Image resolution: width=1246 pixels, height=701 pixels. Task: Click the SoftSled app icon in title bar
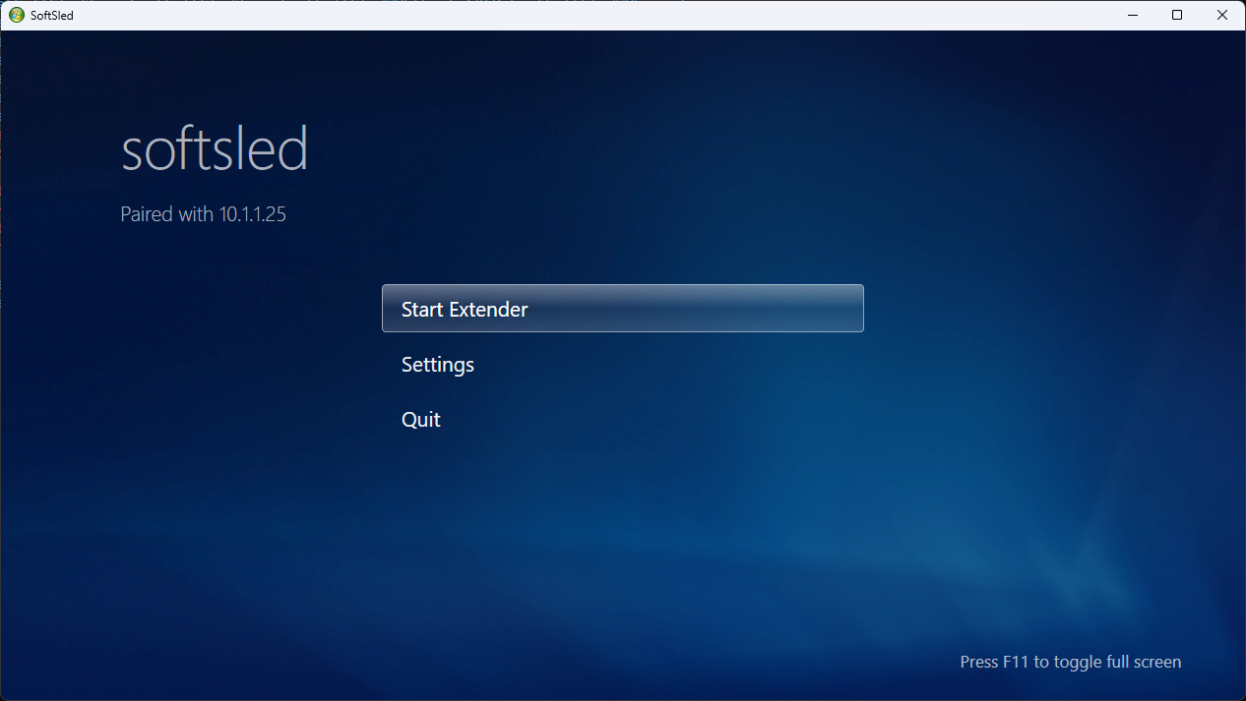click(16, 15)
